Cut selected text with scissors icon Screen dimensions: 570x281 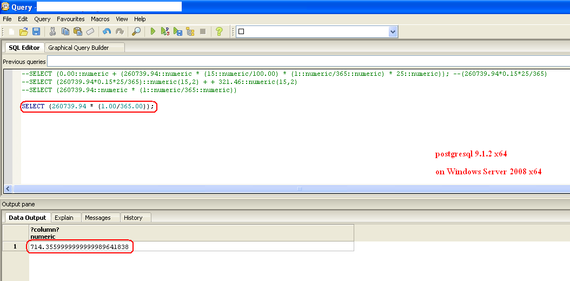click(x=52, y=31)
